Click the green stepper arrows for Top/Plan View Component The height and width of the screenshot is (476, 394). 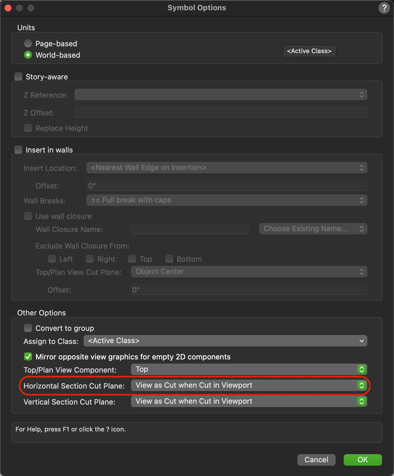point(362,369)
